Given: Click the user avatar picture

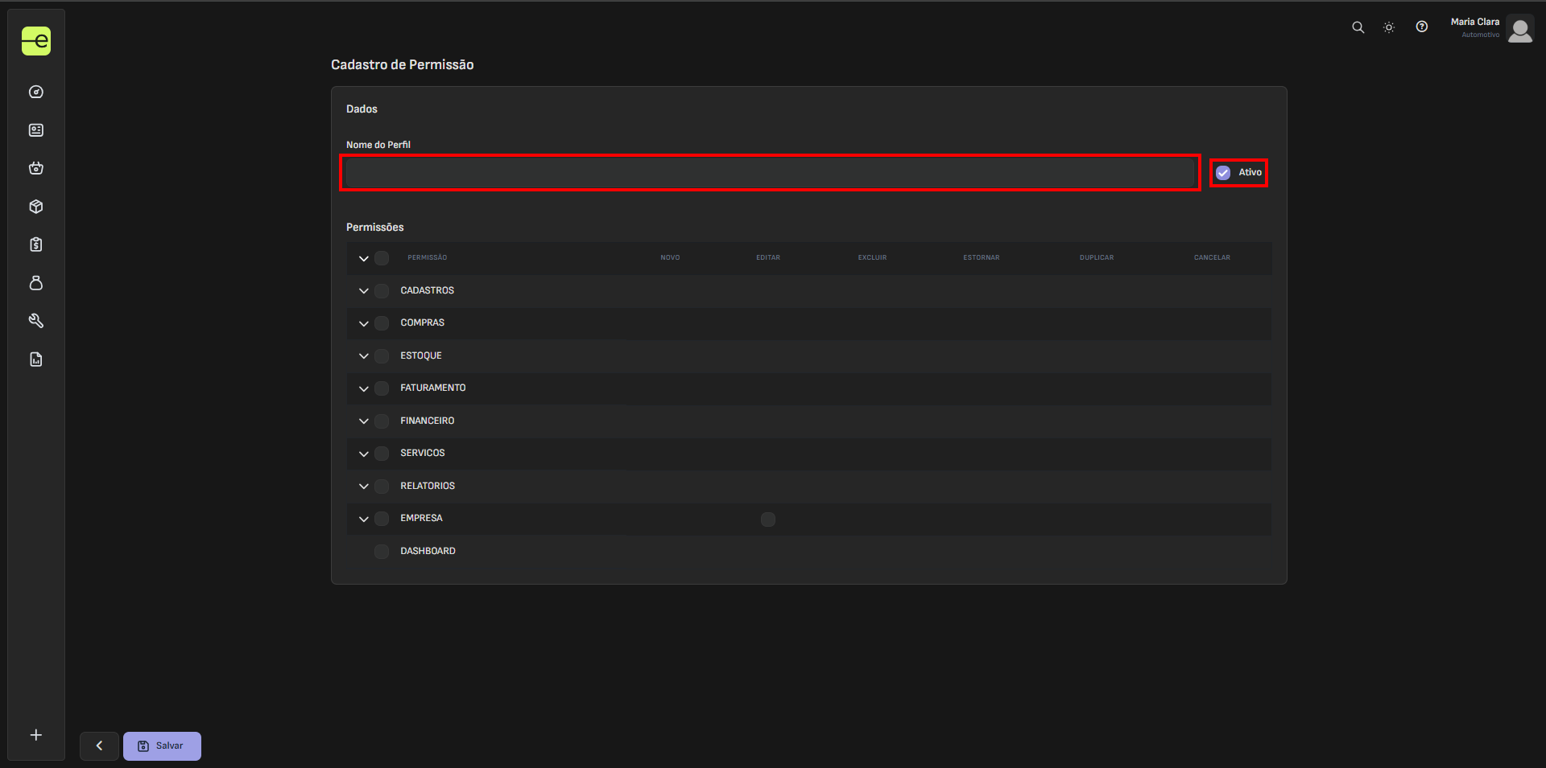Looking at the screenshot, I should click(1520, 29).
